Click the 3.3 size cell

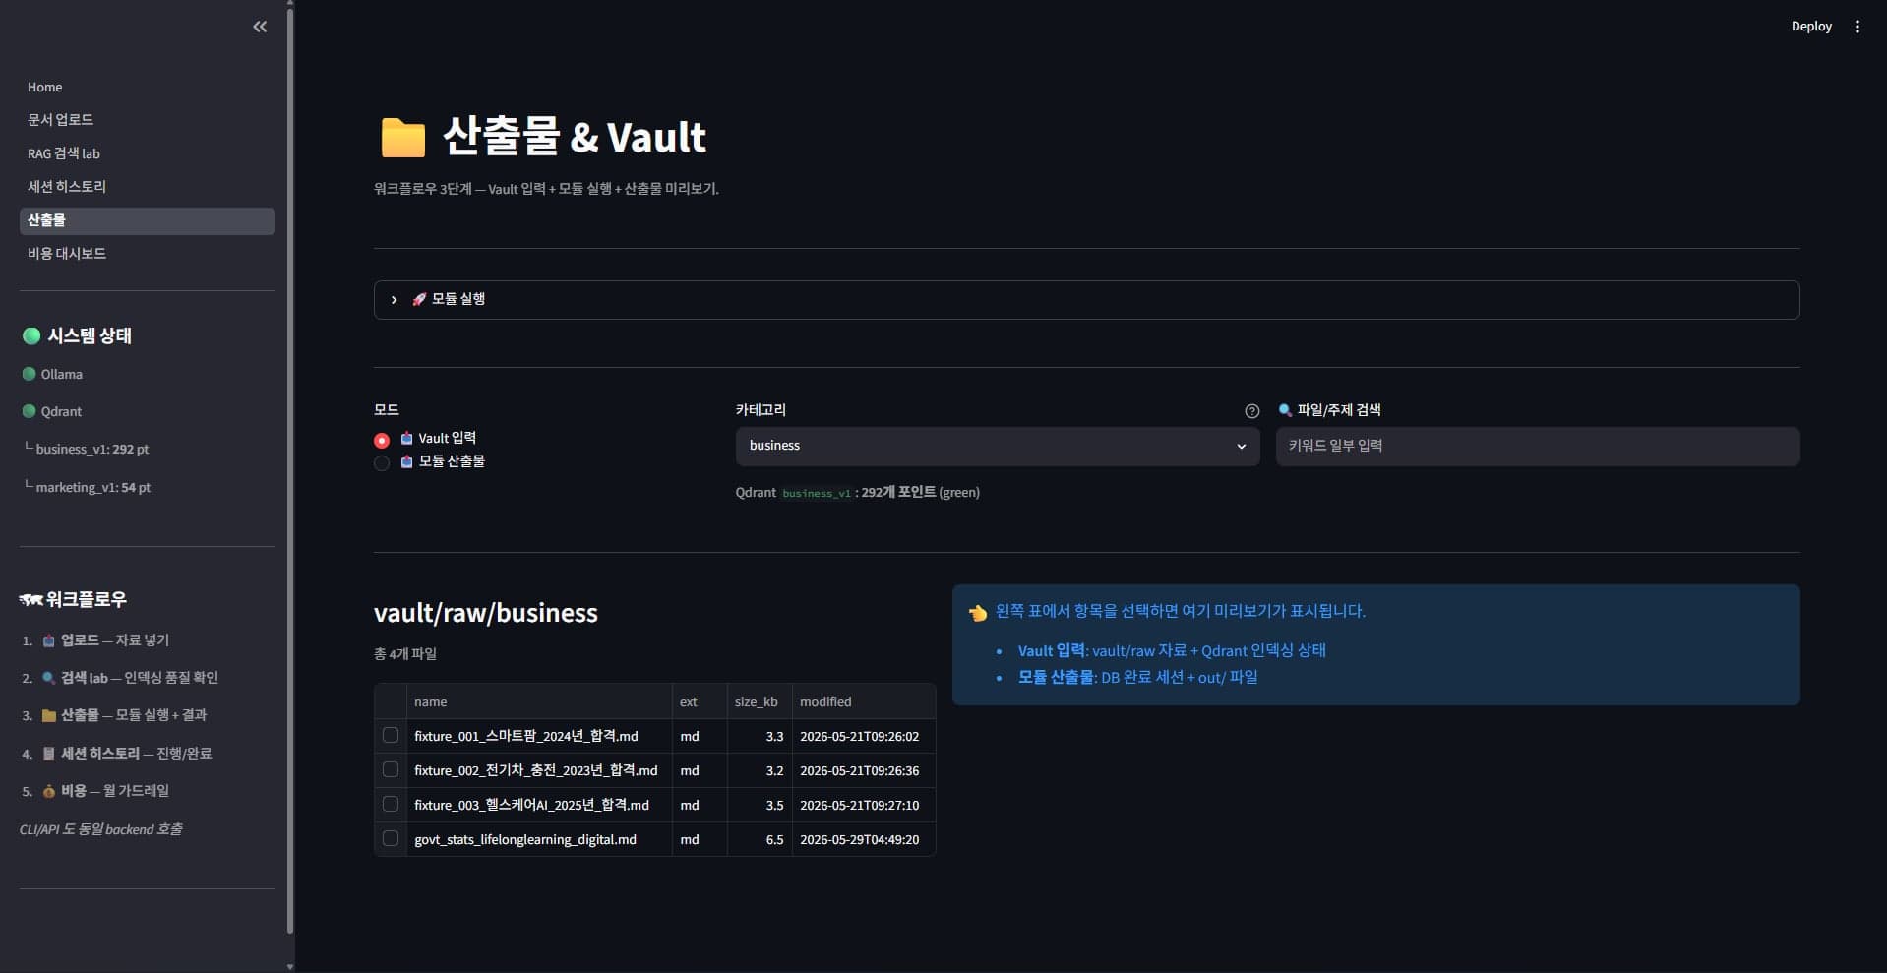point(759,736)
